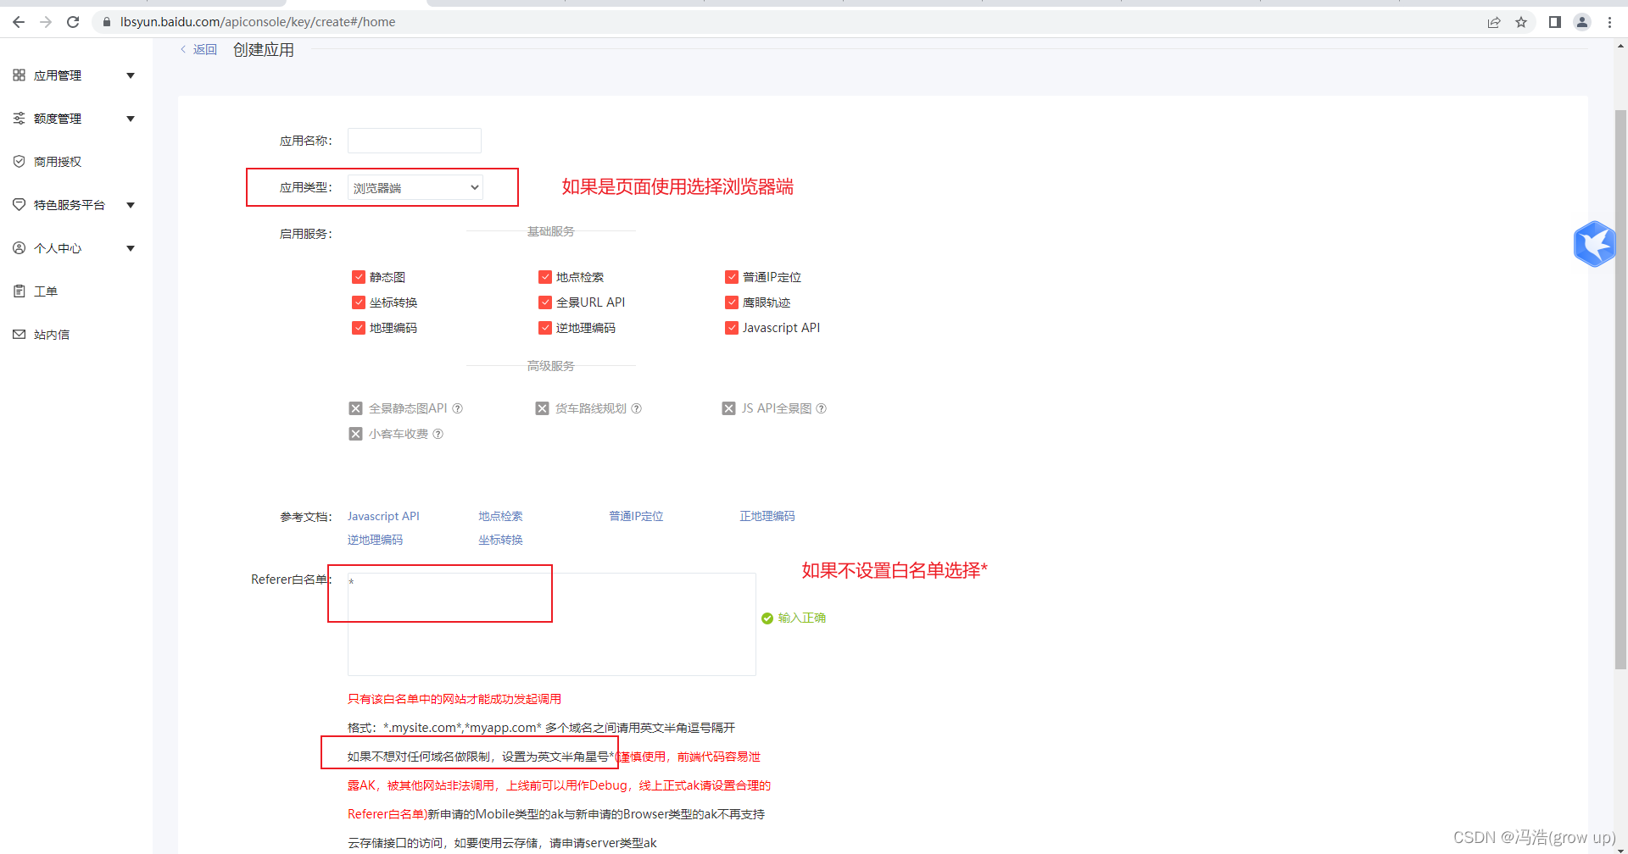Screen dimensions: 1628x854
Task: Open 个人中心 sidebar item
Action: click(58, 248)
